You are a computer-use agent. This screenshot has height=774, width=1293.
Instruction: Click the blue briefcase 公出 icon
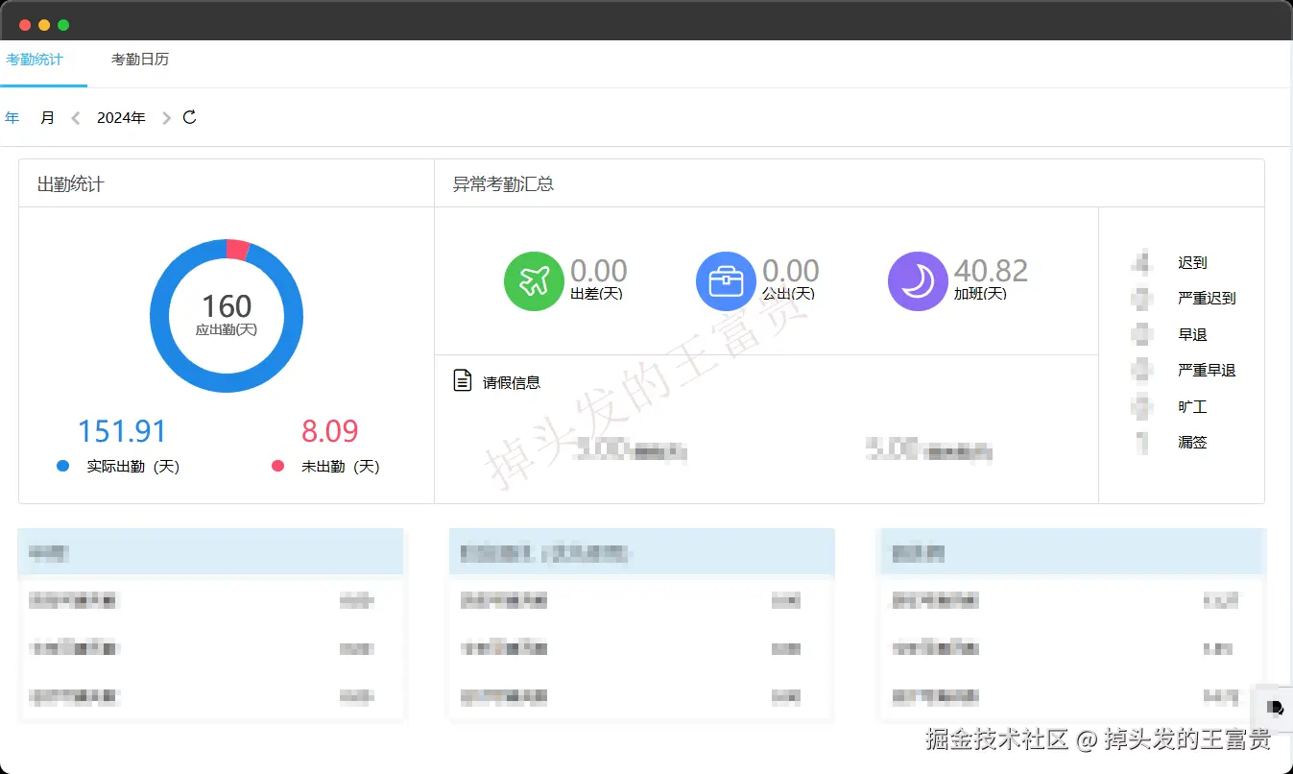click(726, 281)
